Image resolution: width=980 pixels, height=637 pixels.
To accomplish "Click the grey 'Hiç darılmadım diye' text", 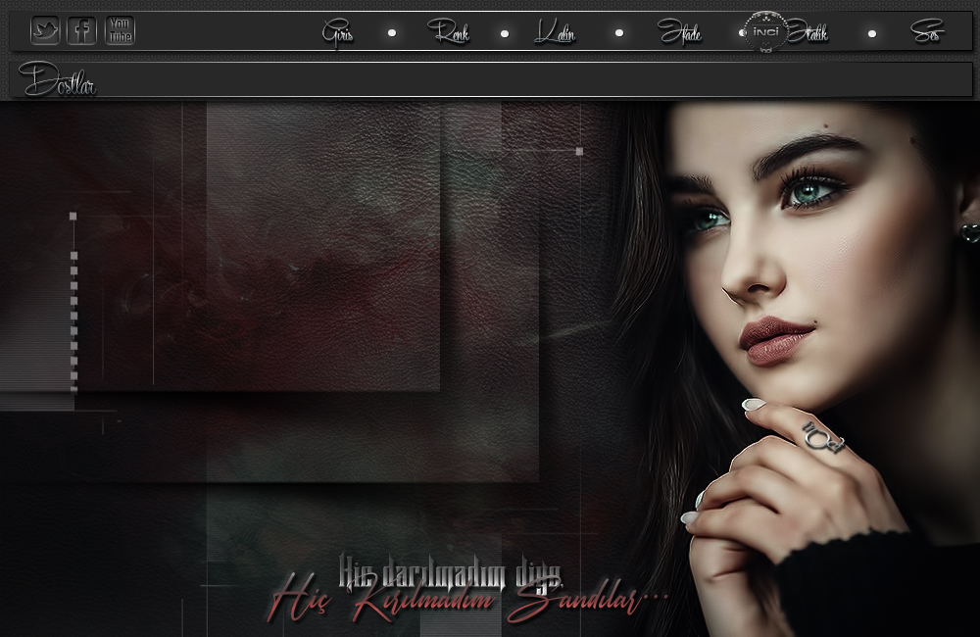I will [451, 568].
